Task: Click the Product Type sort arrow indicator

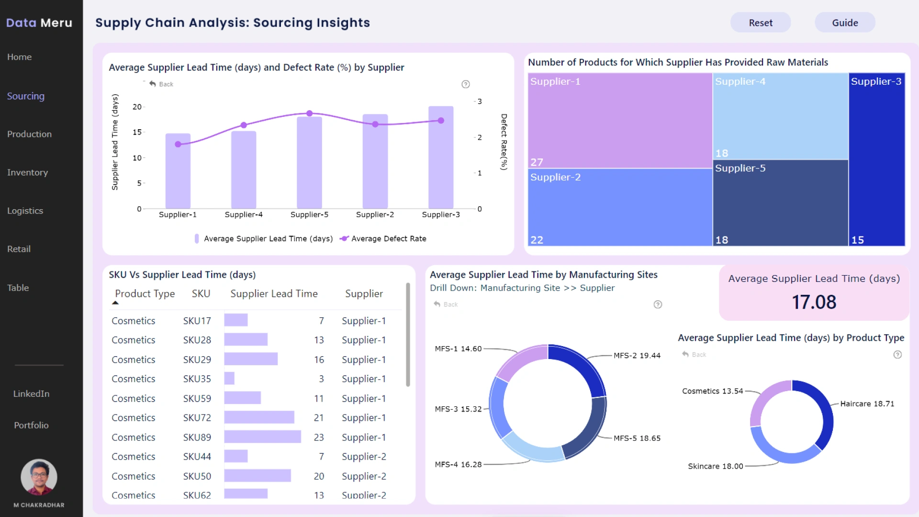Action: click(115, 303)
